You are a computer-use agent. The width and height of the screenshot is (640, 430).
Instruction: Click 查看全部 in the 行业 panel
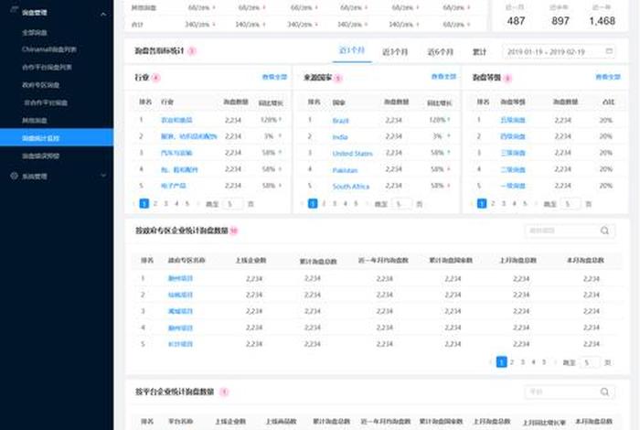(x=274, y=77)
